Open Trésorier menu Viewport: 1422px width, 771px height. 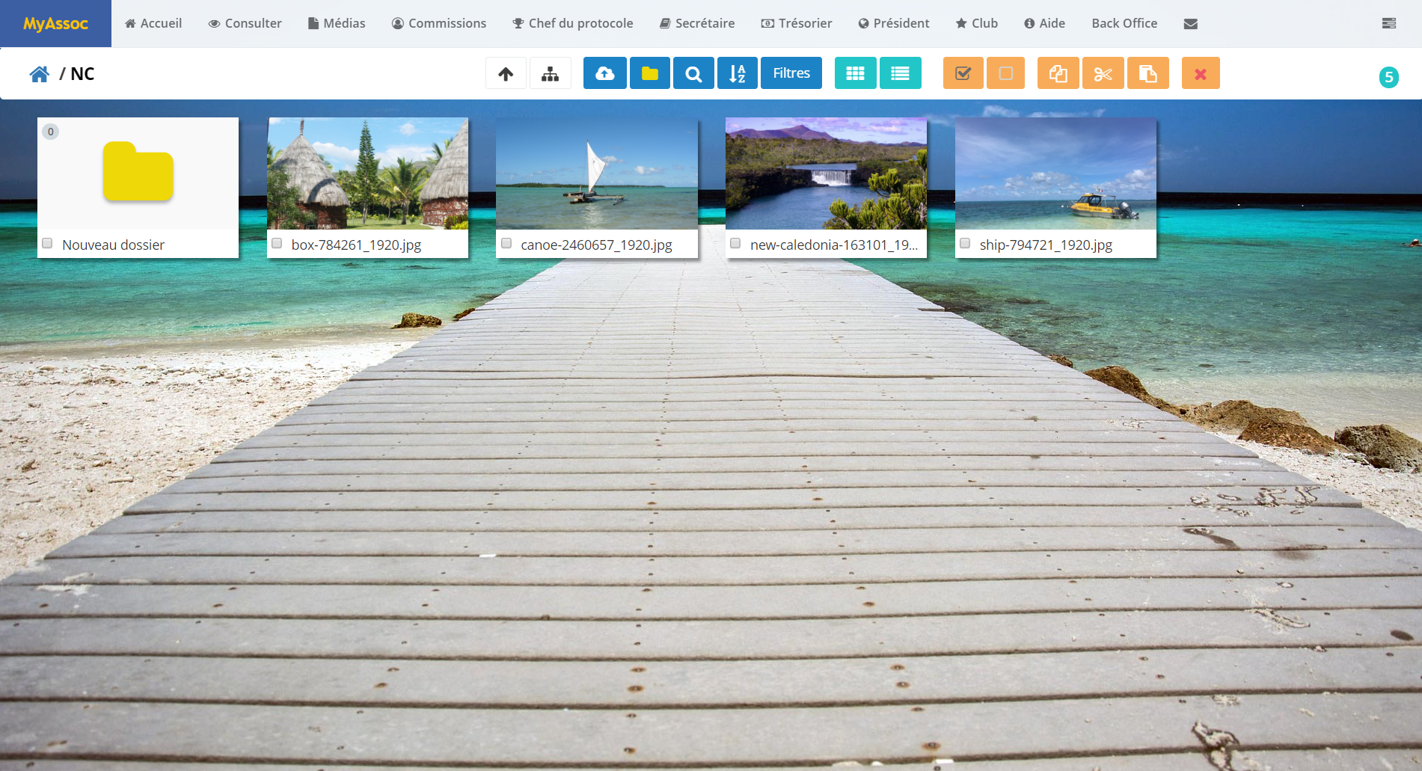[x=797, y=23]
